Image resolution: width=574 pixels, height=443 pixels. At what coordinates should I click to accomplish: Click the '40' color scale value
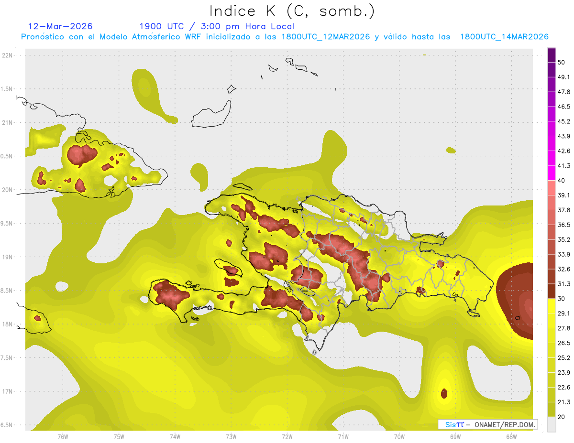(x=562, y=181)
